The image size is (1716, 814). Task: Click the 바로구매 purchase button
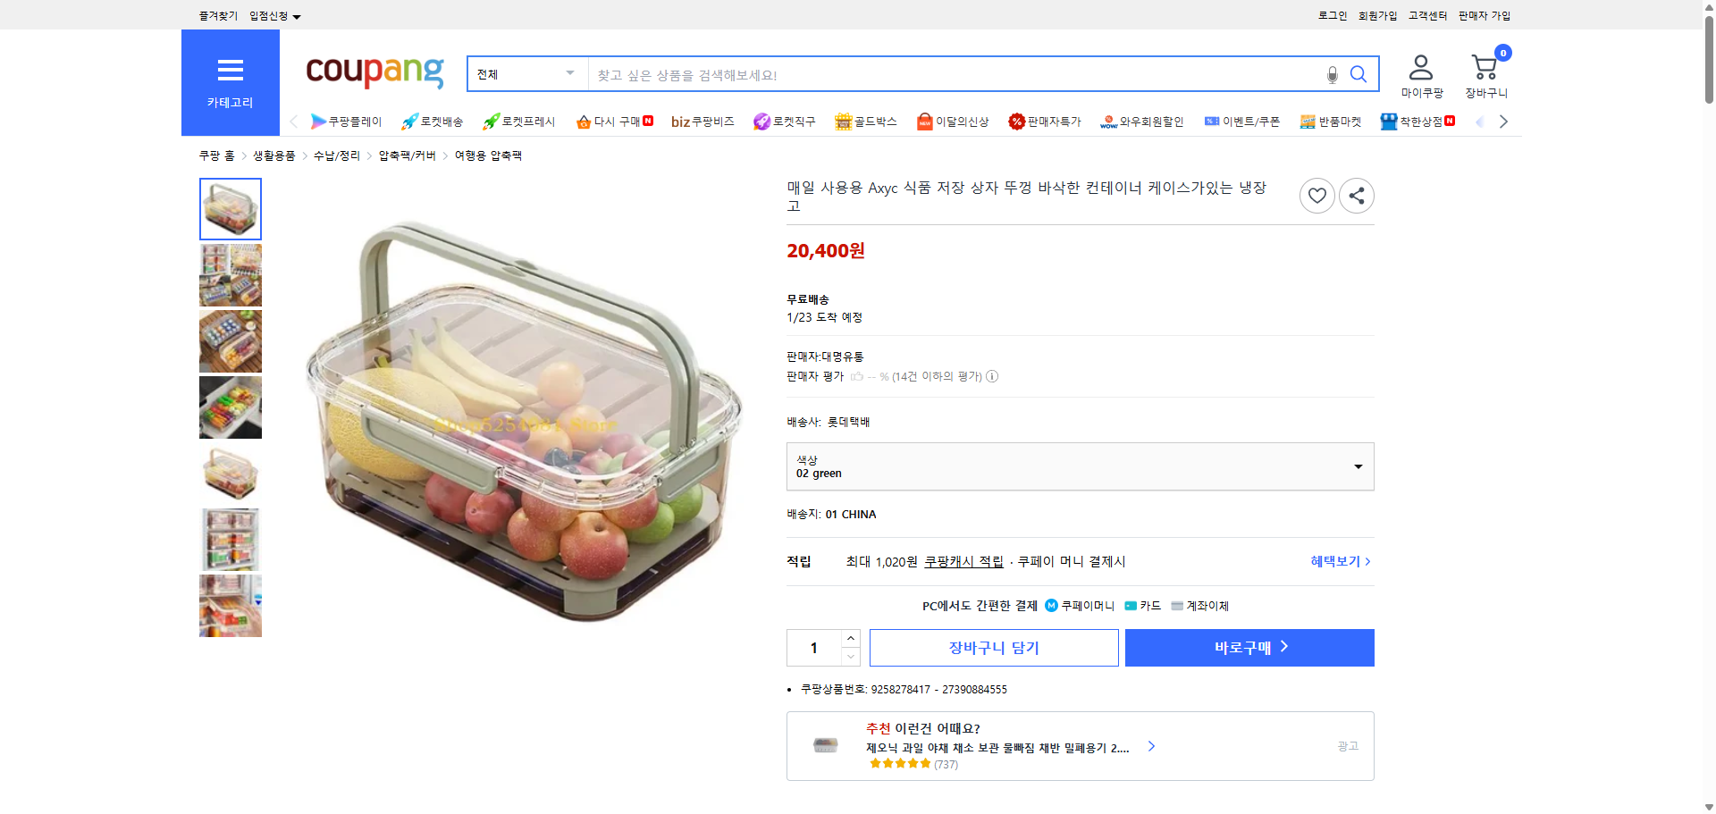tap(1249, 647)
